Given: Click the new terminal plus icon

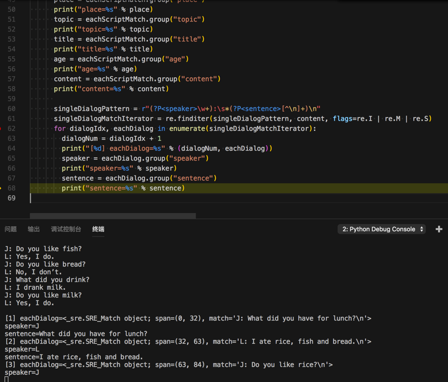Looking at the screenshot, I should coord(439,229).
